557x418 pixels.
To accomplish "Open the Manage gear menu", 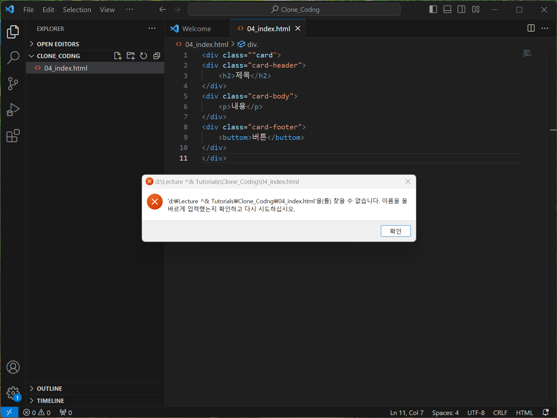I will [x=13, y=393].
